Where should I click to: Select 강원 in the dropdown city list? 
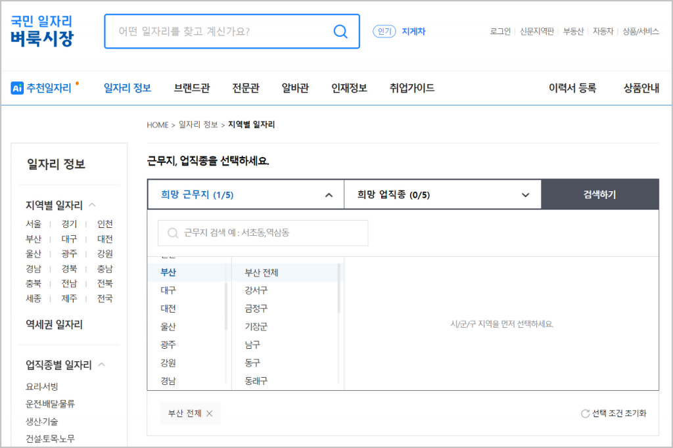click(x=168, y=363)
